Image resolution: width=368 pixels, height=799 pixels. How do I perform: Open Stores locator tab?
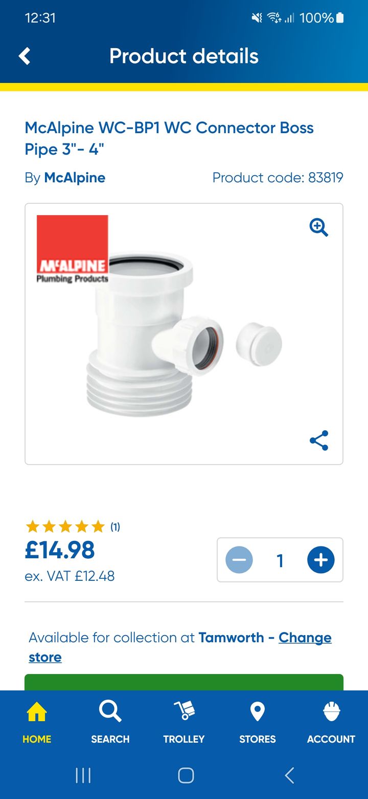click(x=258, y=723)
